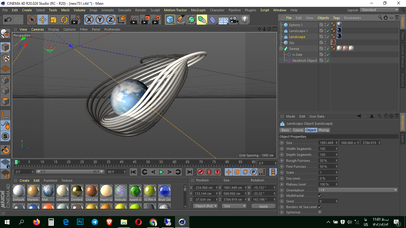
Task: Click Rough Furrows stepper arrows
Action: pyautogui.click(x=336, y=161)
